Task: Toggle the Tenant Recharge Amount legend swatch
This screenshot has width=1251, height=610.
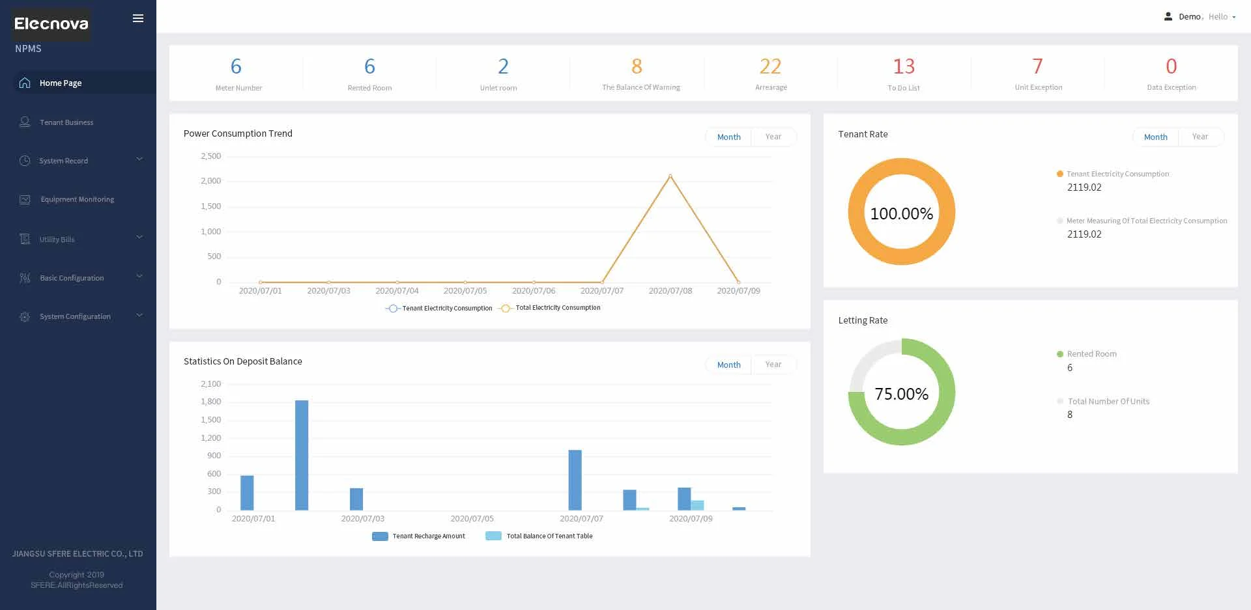Action: [380, 536]
